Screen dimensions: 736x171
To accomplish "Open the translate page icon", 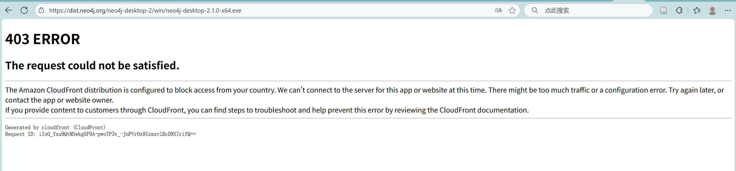I will [498, 10].
